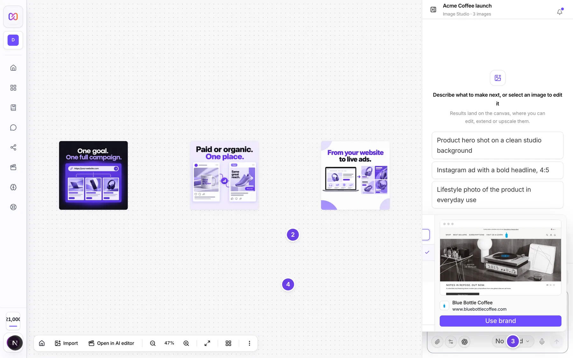Open the Blue Bottle Coffee website preview
This screenshot has height=358, width=573.
[500, 257]
